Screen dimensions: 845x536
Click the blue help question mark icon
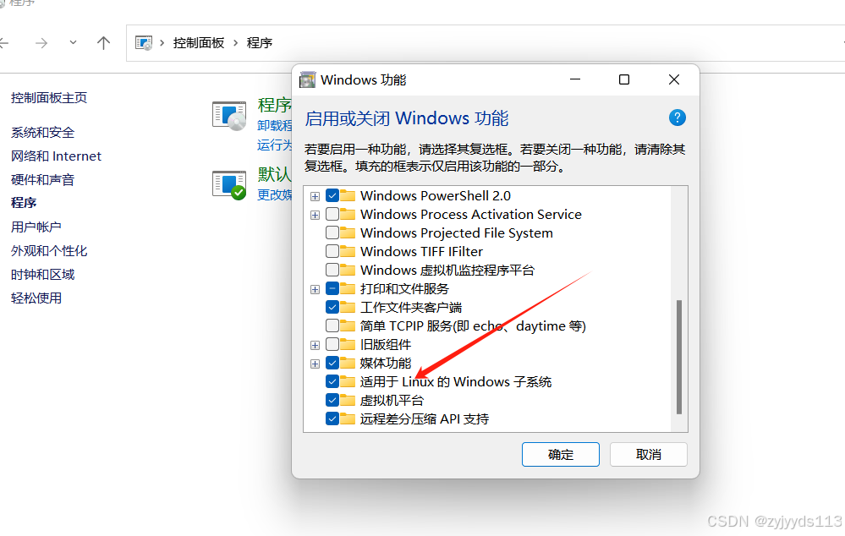pyautogui.click(x=677, y=118)
